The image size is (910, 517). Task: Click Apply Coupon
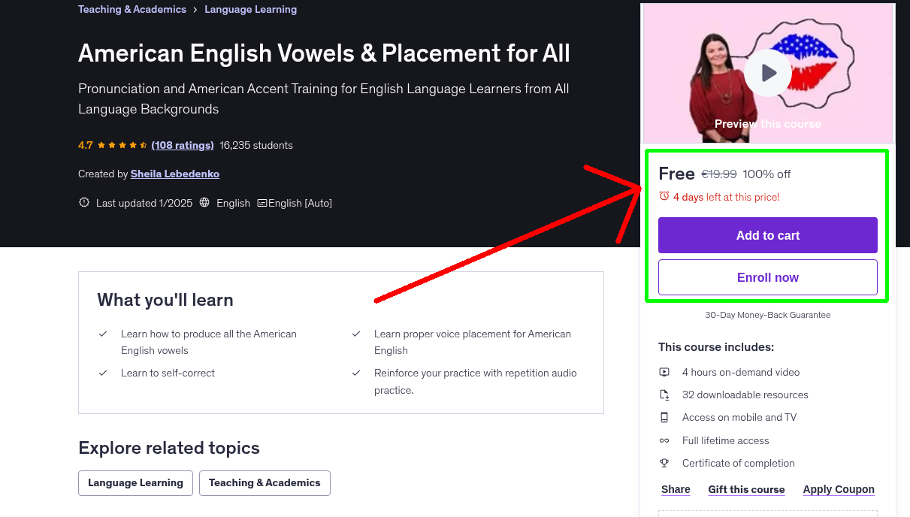click(x=839, y=489)
